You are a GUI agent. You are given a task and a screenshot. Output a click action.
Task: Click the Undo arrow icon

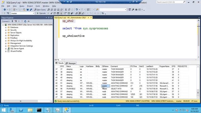[77, 10]
